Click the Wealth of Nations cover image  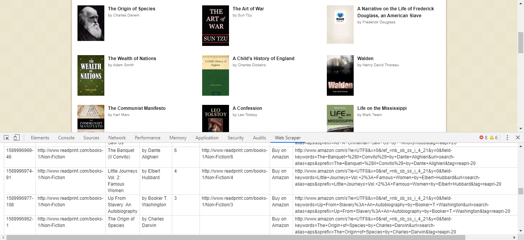[x=91, y=75]
